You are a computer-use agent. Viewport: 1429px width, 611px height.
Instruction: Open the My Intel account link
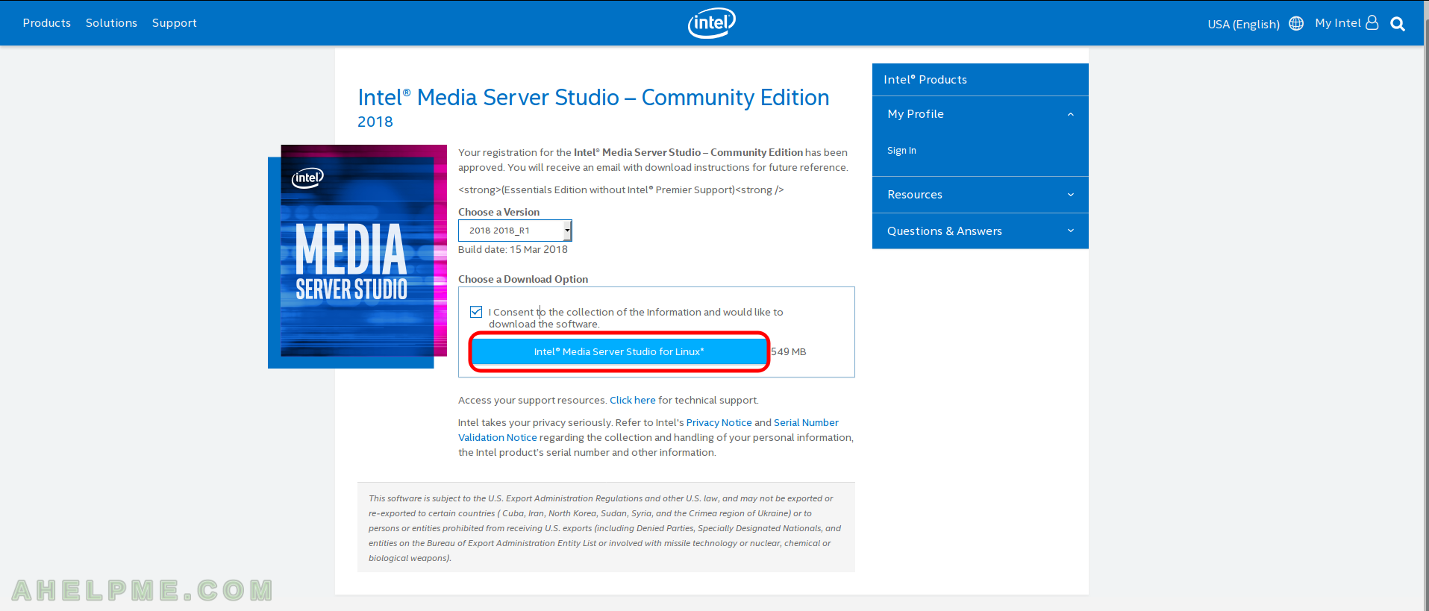pos(1338,23)
